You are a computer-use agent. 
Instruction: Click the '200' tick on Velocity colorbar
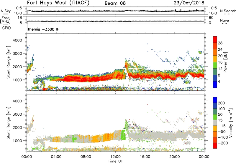[222, 103]
